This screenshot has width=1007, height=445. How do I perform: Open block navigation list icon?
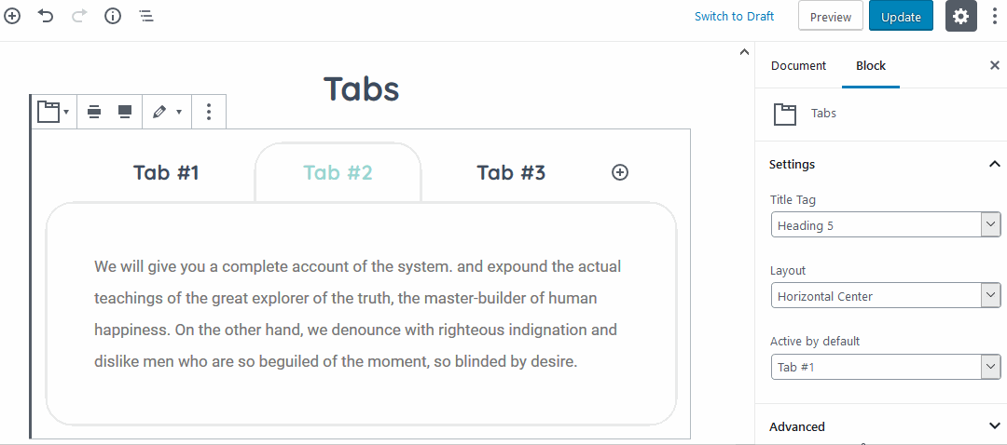[x=146, y=16]
